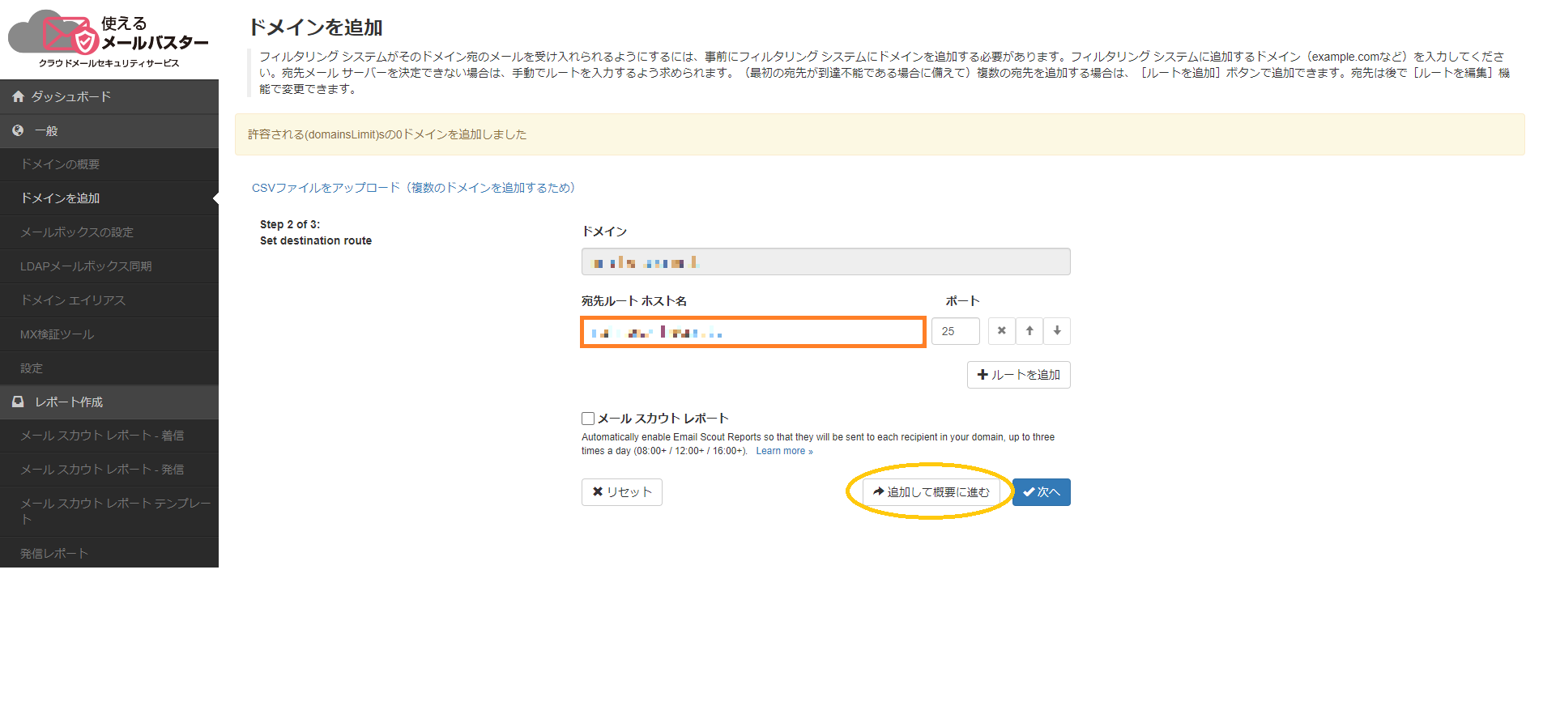This screenshot has height=710, width=1543.
Task: Collapse the 一般 sidebar section
Action: tap(109, 130)
